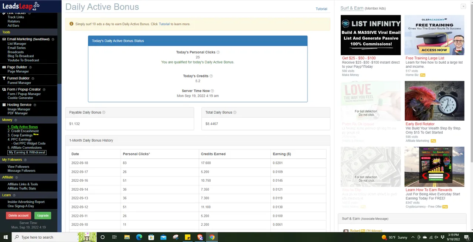Click the Total Daily Bonus value $8.4467
Screen dimensions: 473x242
[212, 124]
